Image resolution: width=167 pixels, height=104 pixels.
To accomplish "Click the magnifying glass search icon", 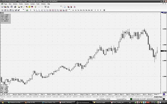I will pos(24,7).
